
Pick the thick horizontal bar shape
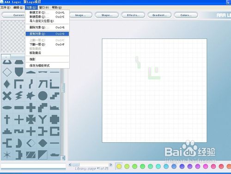[19, 108]
